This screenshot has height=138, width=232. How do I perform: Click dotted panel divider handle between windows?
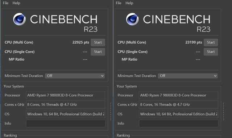point(111,112)
